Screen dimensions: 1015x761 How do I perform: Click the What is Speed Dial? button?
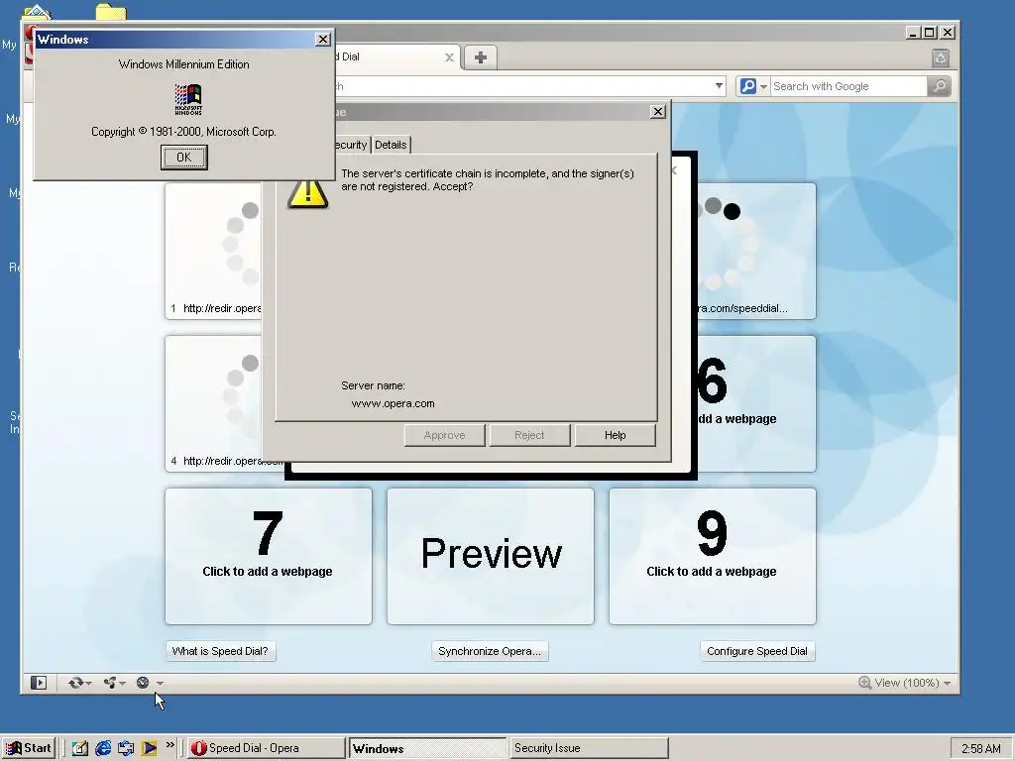point(220,651)
